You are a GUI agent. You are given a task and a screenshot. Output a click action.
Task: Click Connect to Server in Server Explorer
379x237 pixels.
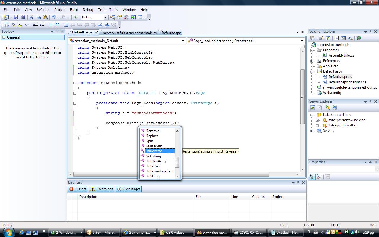335,108
